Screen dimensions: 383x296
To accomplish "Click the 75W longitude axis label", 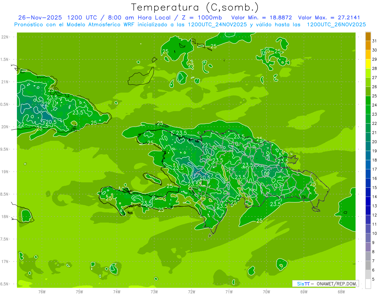I will click(x=79, y=292).
